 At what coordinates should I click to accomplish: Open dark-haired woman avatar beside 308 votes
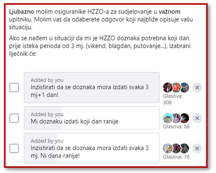click(x=167, y=87)
